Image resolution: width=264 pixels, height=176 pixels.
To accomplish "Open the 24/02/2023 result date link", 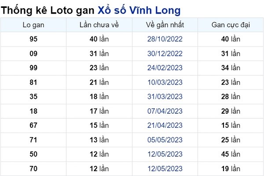I will click(x=165, y=68).
